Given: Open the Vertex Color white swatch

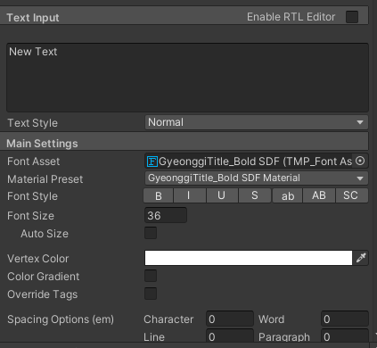Looking at the screenshot, I should (x=249, y=258).
